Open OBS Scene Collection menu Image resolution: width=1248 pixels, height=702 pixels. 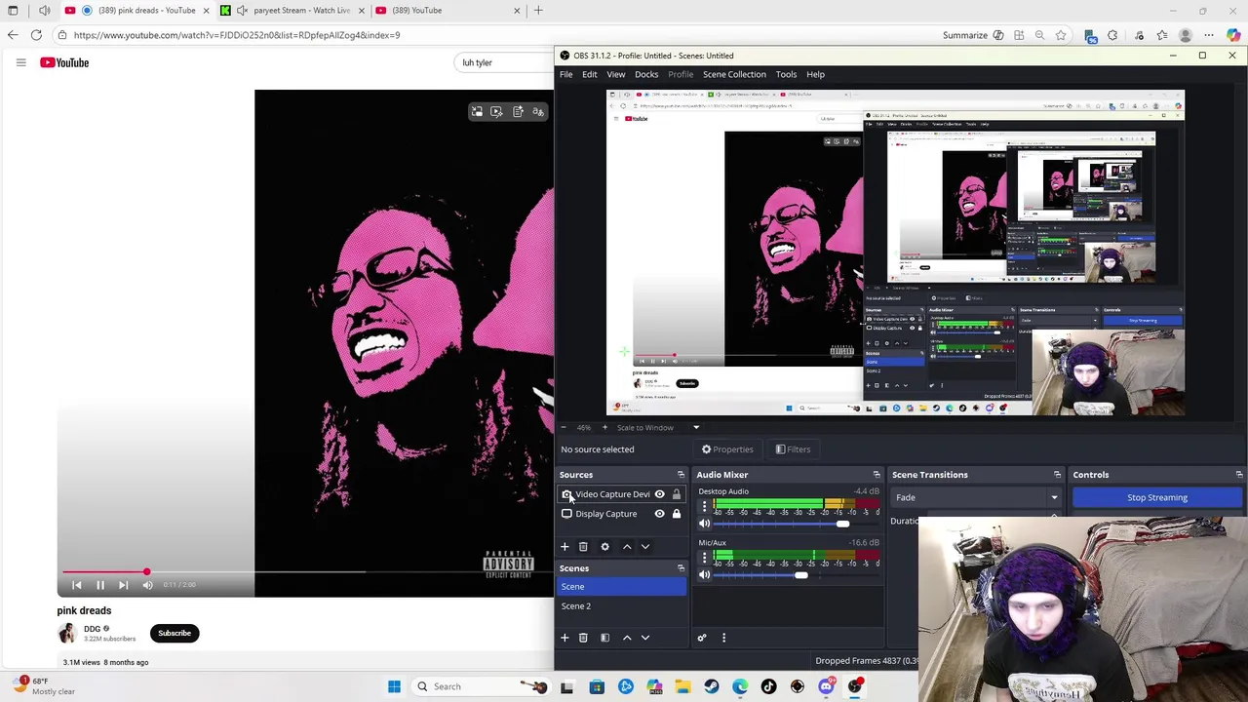pyautogui.click(x=734, y=74)
